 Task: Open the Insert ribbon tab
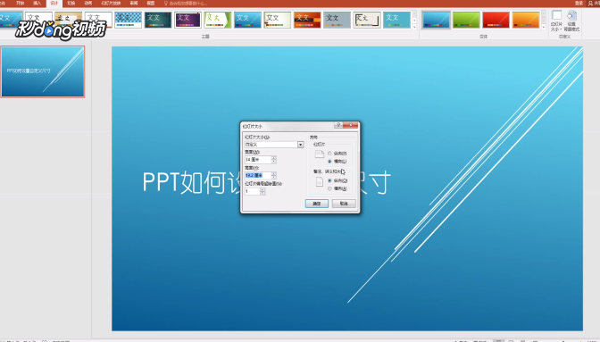(x=37, y=3)
